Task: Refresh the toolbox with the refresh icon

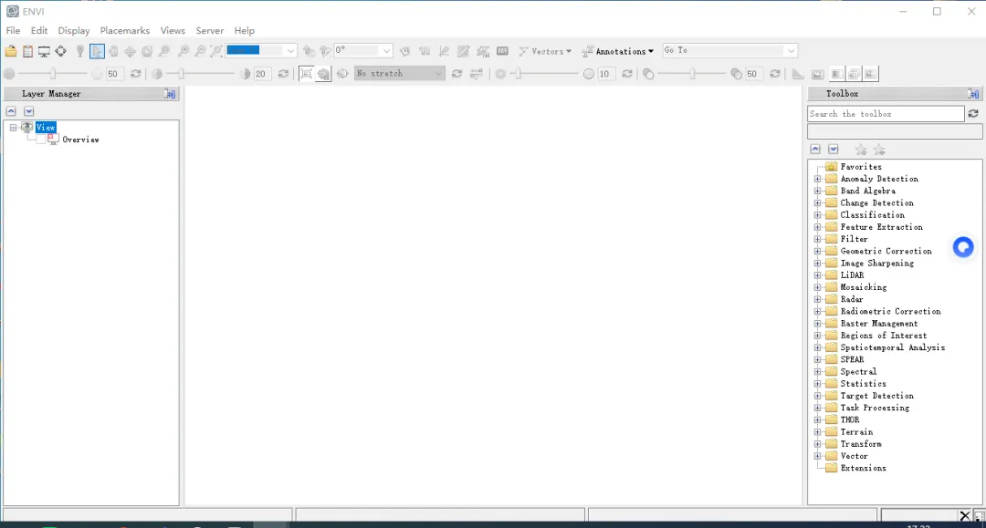Action: click(x=973, y=114)
